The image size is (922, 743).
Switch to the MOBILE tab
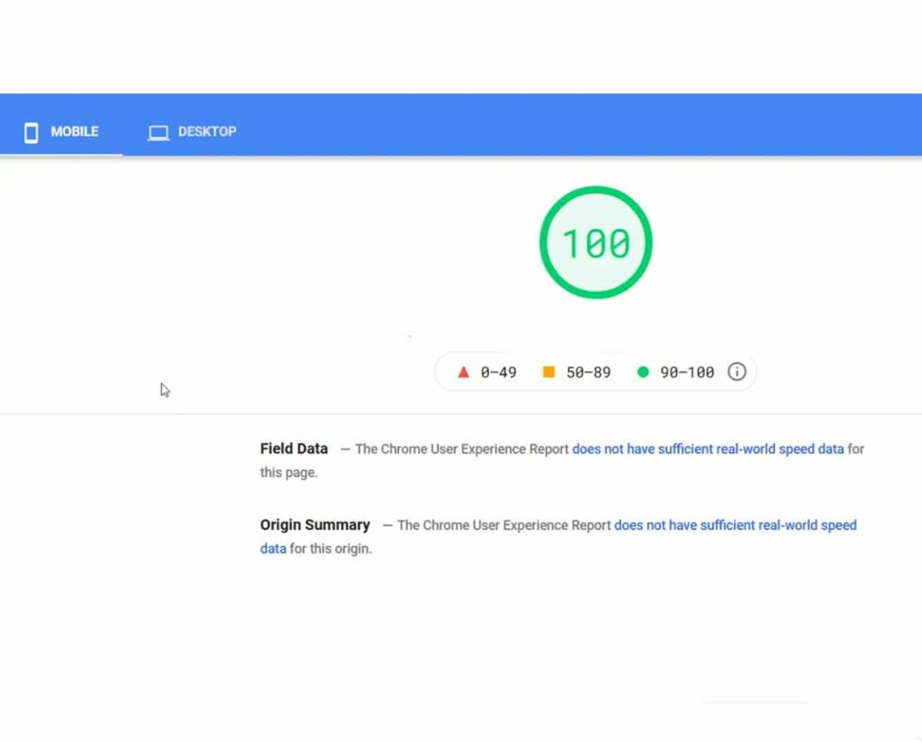coord(74,131)
